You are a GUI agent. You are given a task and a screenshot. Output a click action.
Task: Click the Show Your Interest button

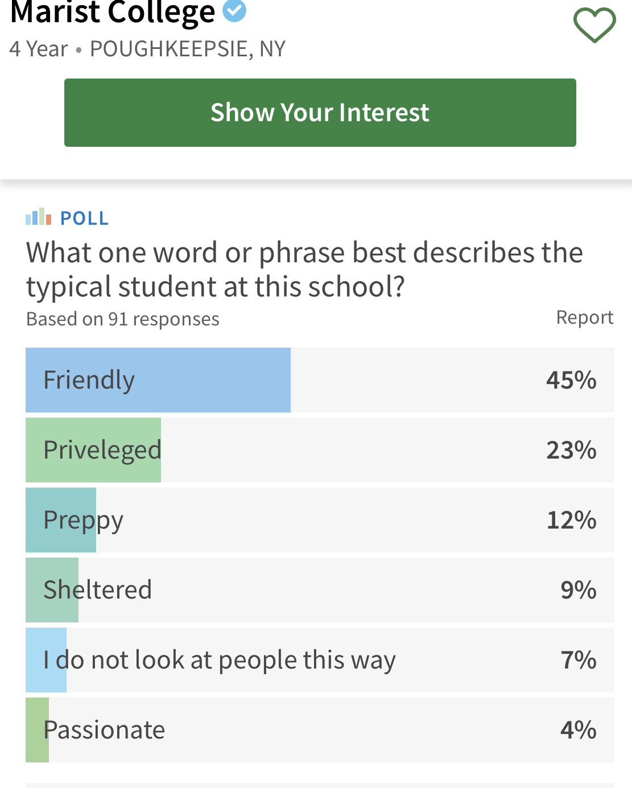(x=320, y=113)
